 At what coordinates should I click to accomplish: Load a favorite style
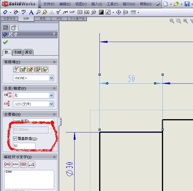45,69
